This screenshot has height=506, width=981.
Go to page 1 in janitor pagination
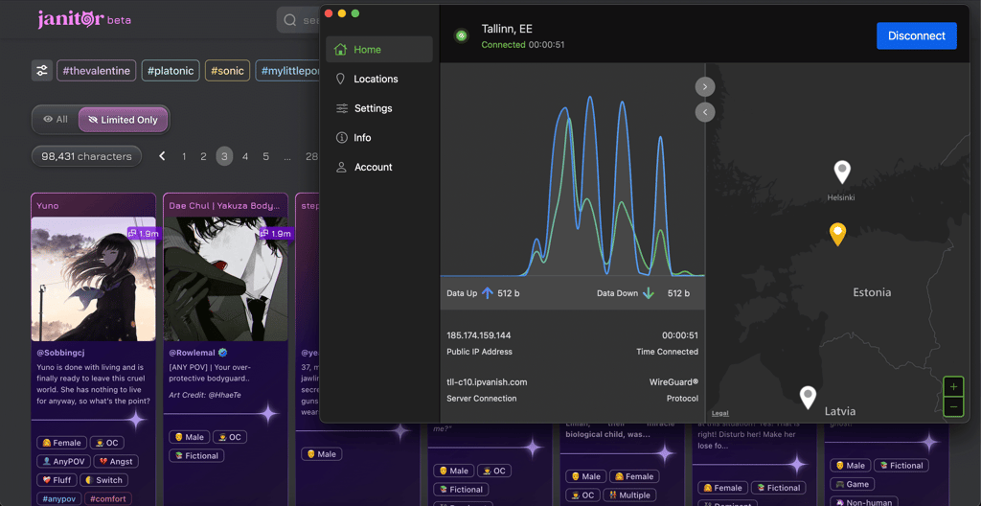(x=184, y=156)
